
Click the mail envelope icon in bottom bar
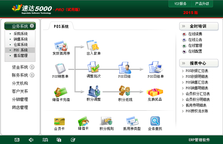point(17,140)
